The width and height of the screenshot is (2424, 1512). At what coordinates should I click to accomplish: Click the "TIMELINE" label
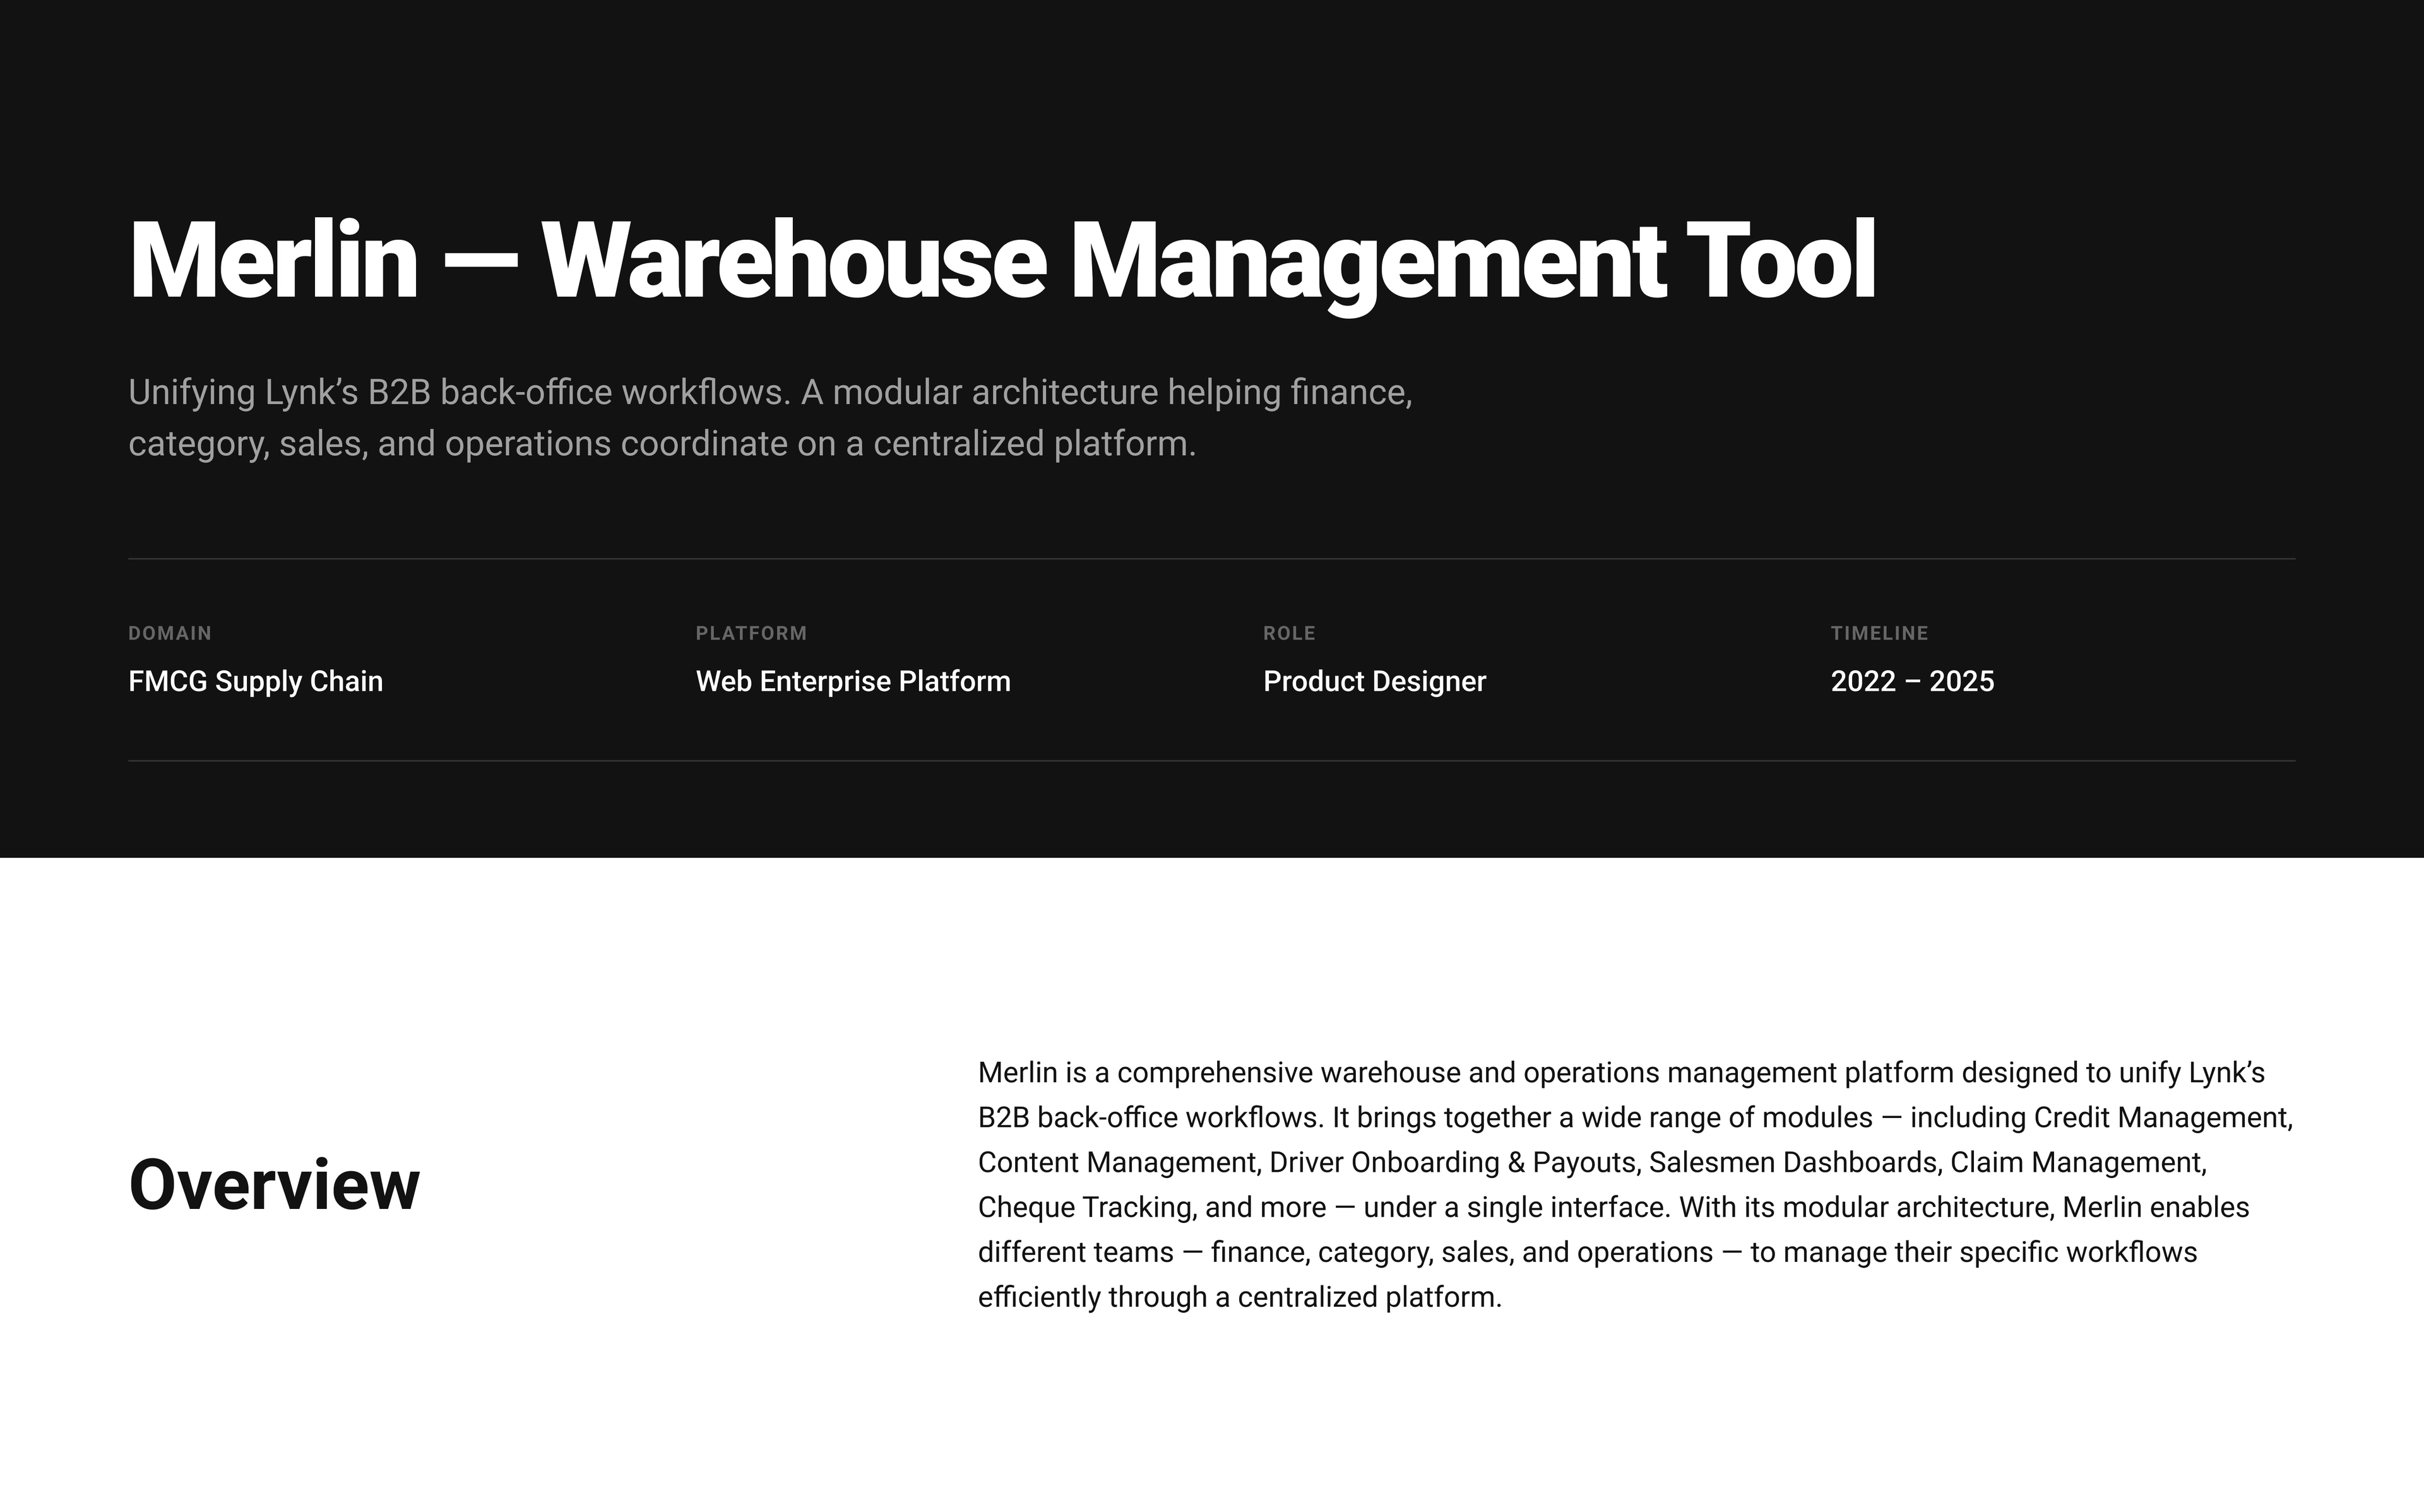coord(1879,633)
